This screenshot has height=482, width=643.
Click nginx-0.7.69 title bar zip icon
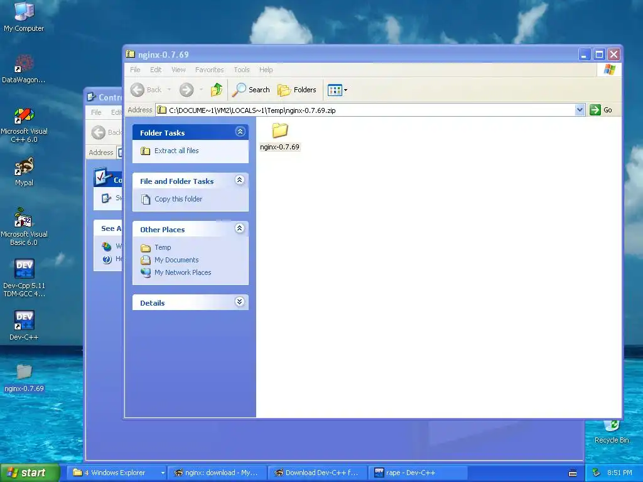[x=131, y=54]
